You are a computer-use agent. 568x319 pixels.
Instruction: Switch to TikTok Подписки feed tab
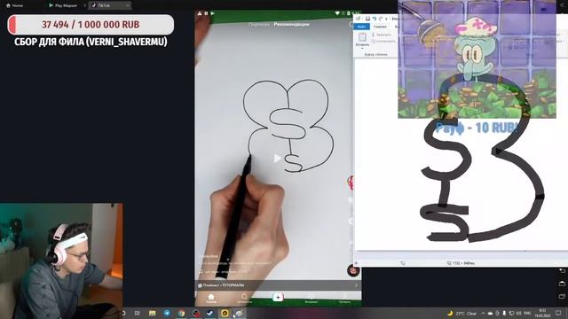coord(259,24)
